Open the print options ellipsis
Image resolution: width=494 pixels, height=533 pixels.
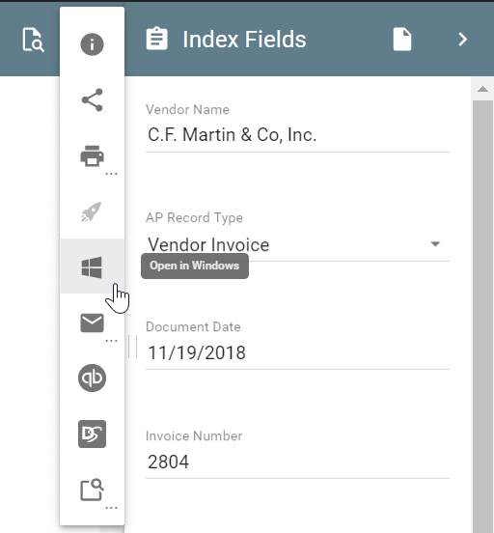(x=111, y=174)
